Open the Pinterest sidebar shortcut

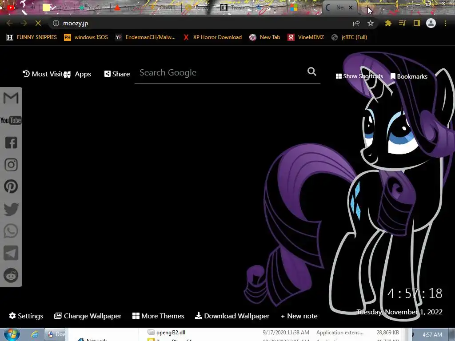point(11,186)
